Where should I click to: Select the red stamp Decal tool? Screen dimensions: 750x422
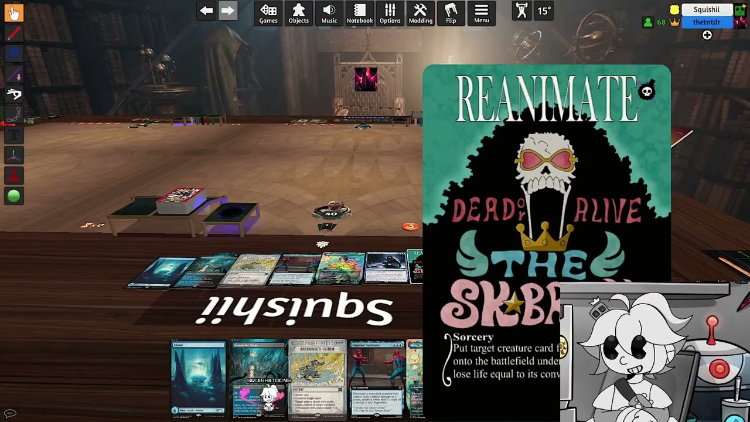click(13, 175)
